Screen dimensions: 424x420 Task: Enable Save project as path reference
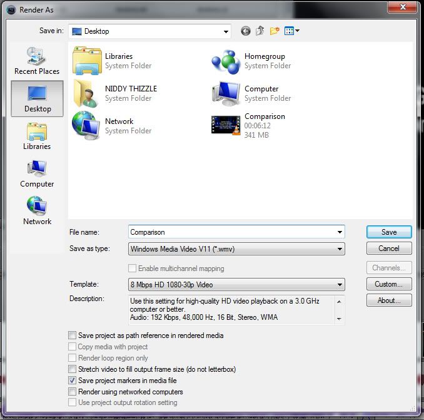[x=73, y=335]
